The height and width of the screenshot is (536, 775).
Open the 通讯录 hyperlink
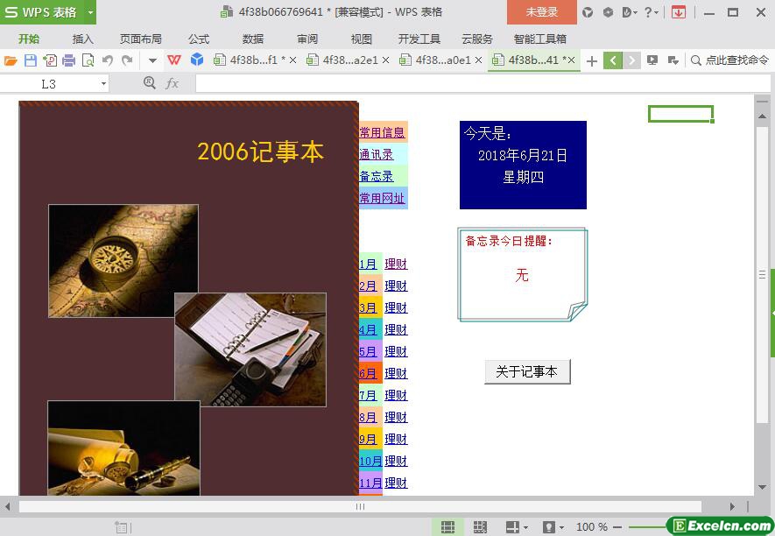click(x=377, y=154)
